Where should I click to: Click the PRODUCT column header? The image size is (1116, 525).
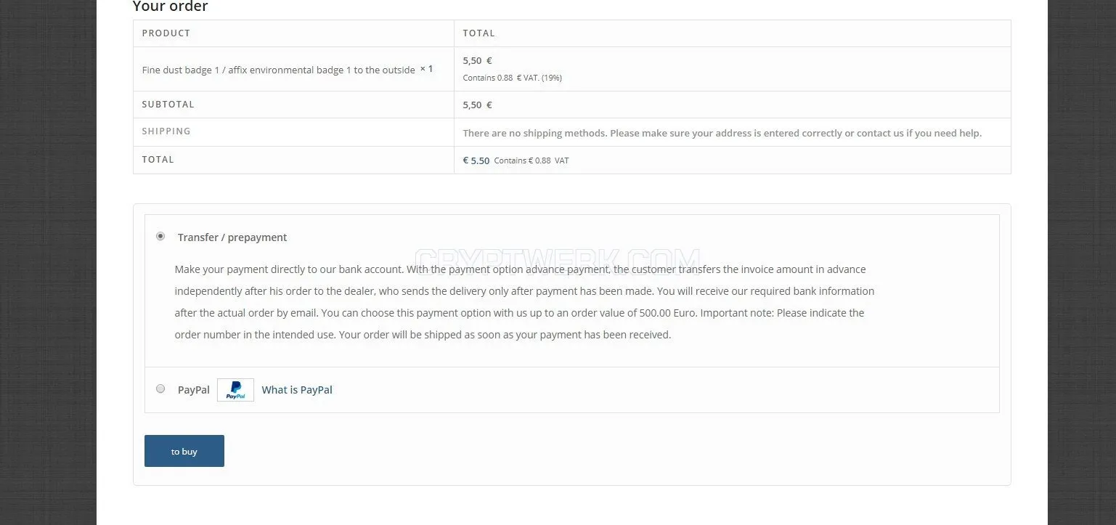click(x=166, y=33)
